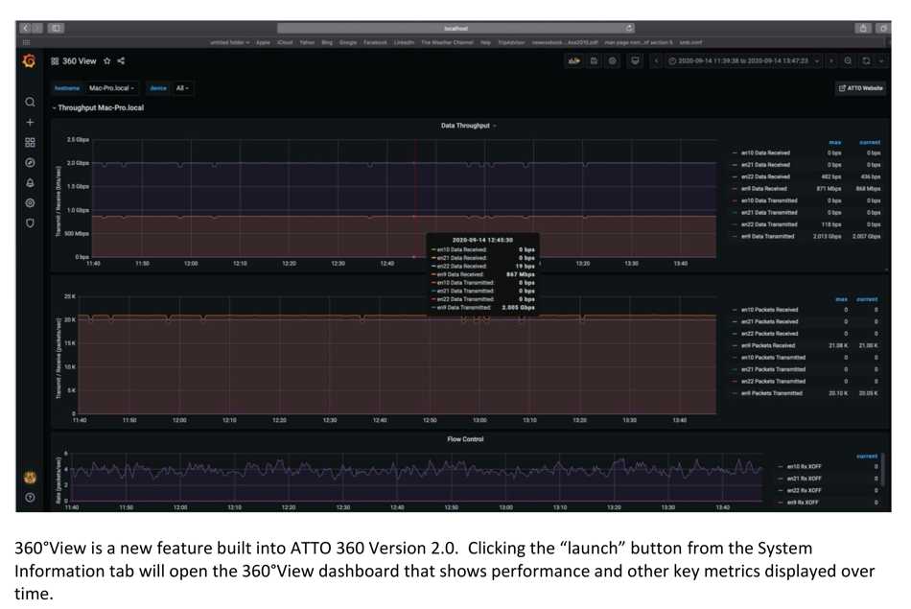Viewport: 911px width, 609px height.
Task: Click the en21 Packets Received color line
Action: [x=735, y=322]
